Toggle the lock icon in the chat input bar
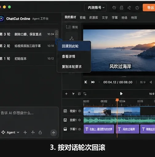The image size is (155, 157). point(40,132)
